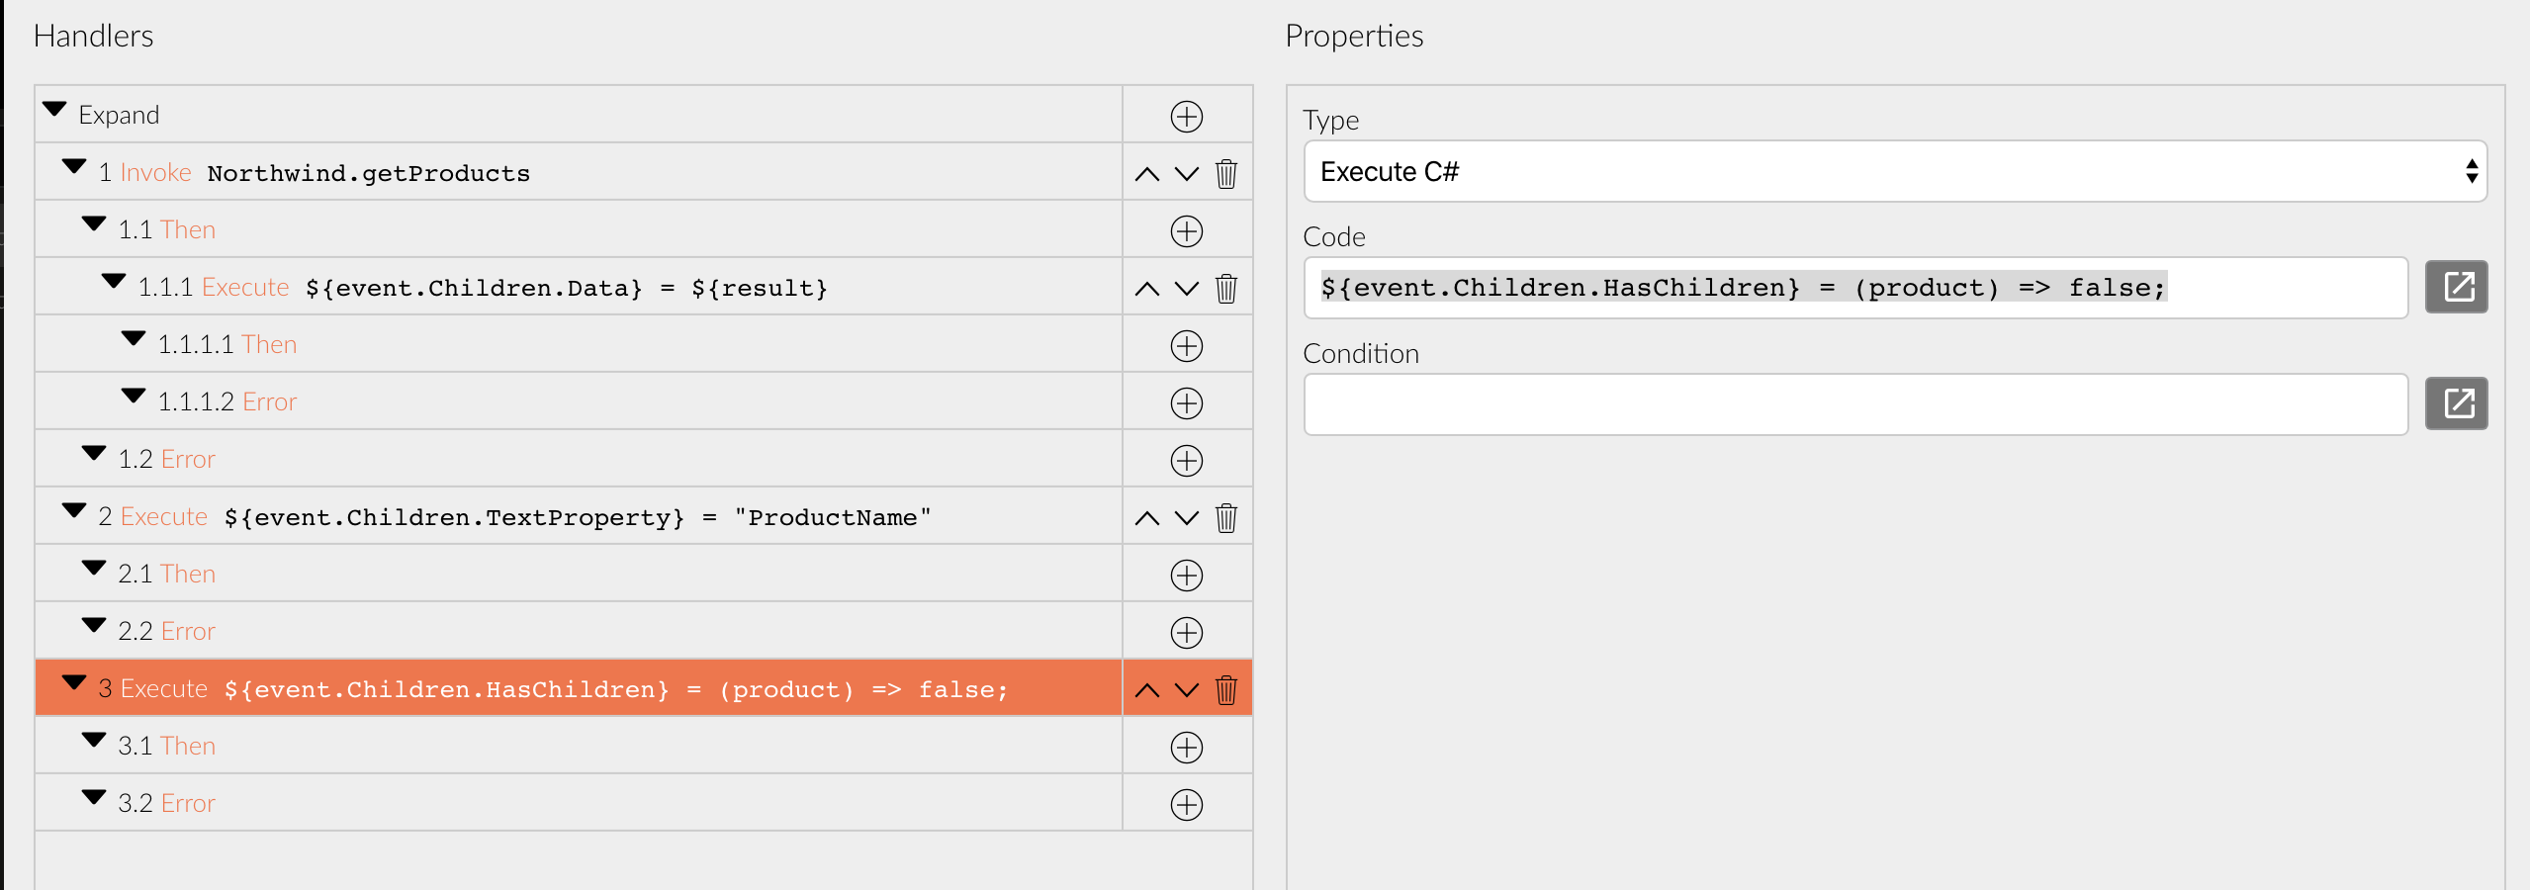Collapse the Expand root node
Image resolution: width=2530 pixels, height=890 pixels.
(54, 109)
